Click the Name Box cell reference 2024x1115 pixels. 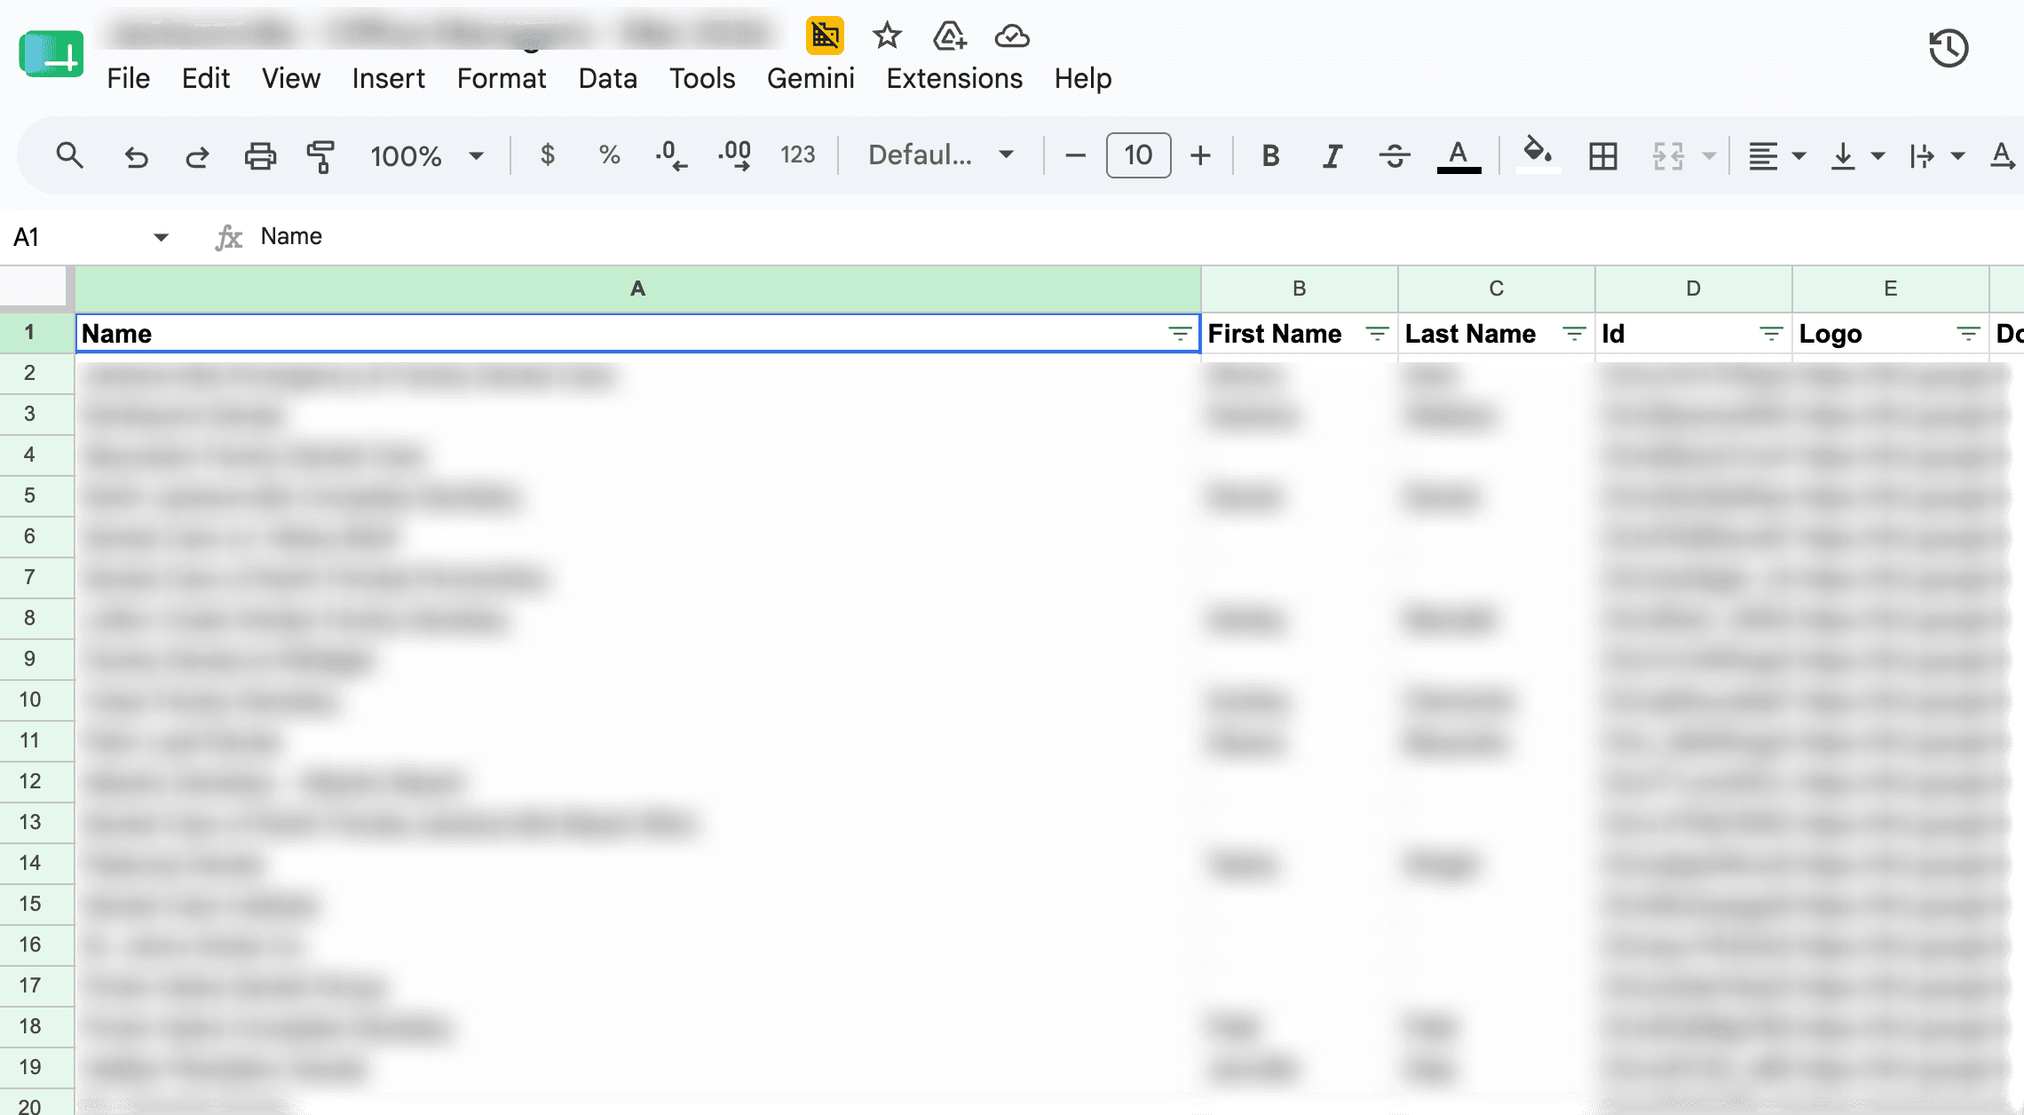point(91,237)
